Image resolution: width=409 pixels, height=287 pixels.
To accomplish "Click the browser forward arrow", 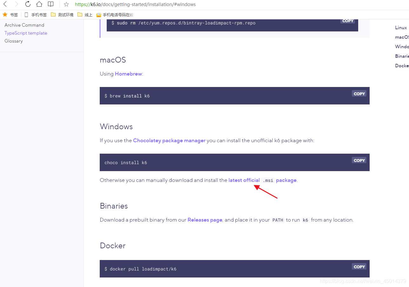I will (x=17, y=4).
